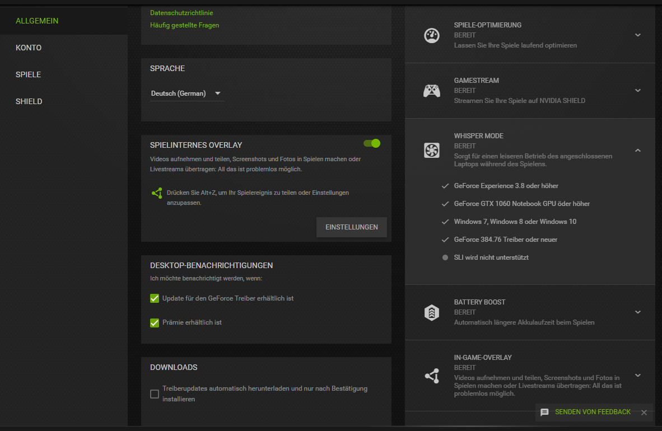Image resolution: width=662 pixels, height=431 pixels.
Task: Click the Sprache section heading
Action: click(167, 68)
